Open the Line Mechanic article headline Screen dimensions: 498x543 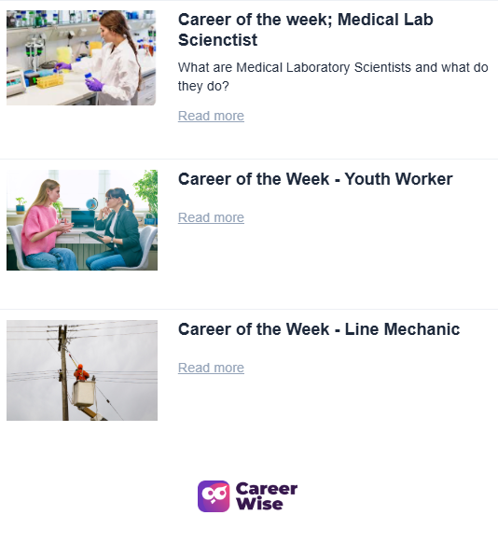319,329
